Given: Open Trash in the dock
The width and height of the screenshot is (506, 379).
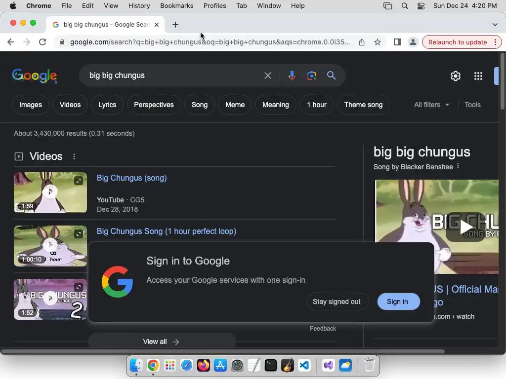Looking at the screenshot, I should (370, 366).
